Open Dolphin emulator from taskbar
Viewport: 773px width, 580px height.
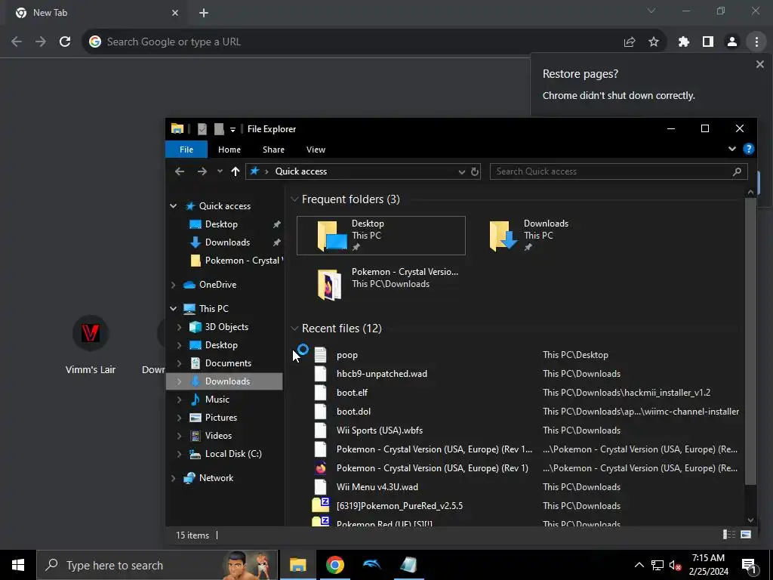coord(371,565)
